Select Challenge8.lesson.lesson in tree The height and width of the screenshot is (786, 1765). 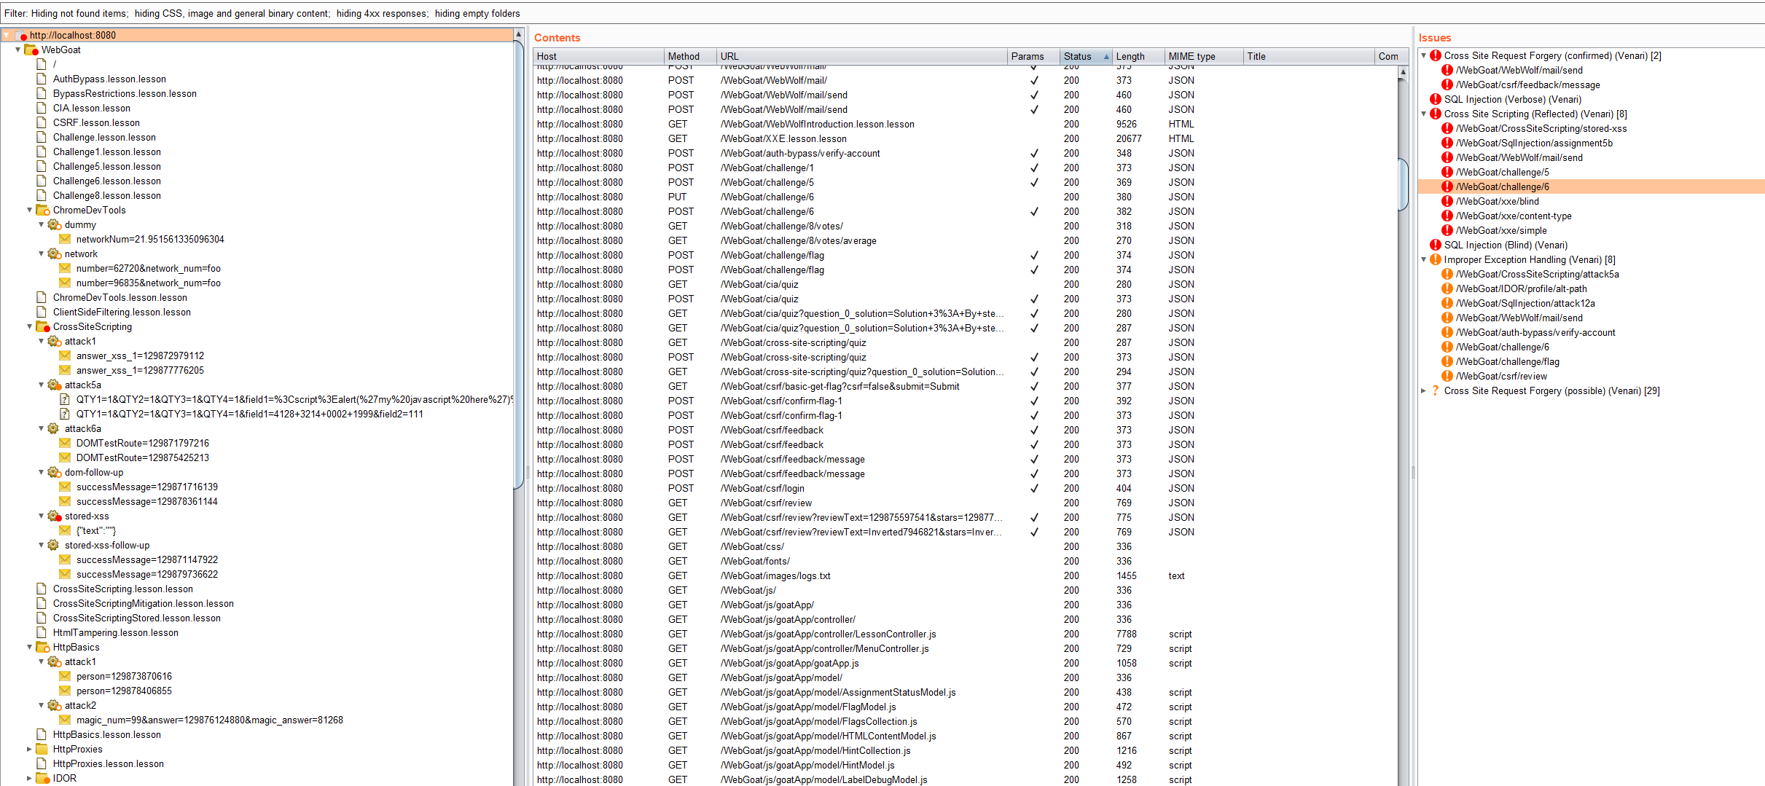pos(107,195)
